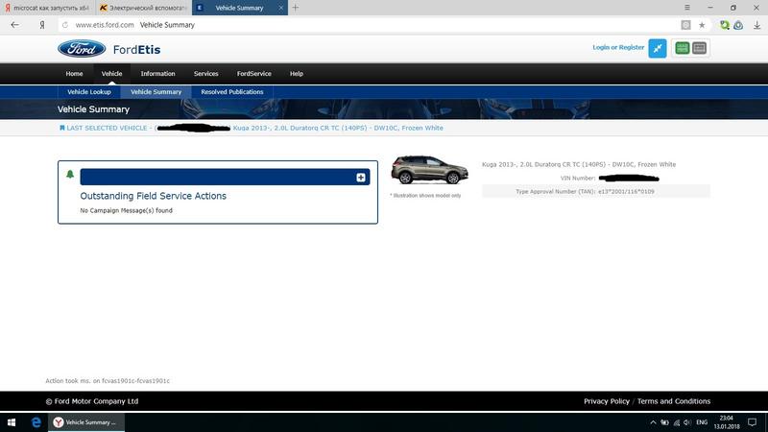
Task: Switch to the microcat browser tab
Action: click(x=47, y=8)
